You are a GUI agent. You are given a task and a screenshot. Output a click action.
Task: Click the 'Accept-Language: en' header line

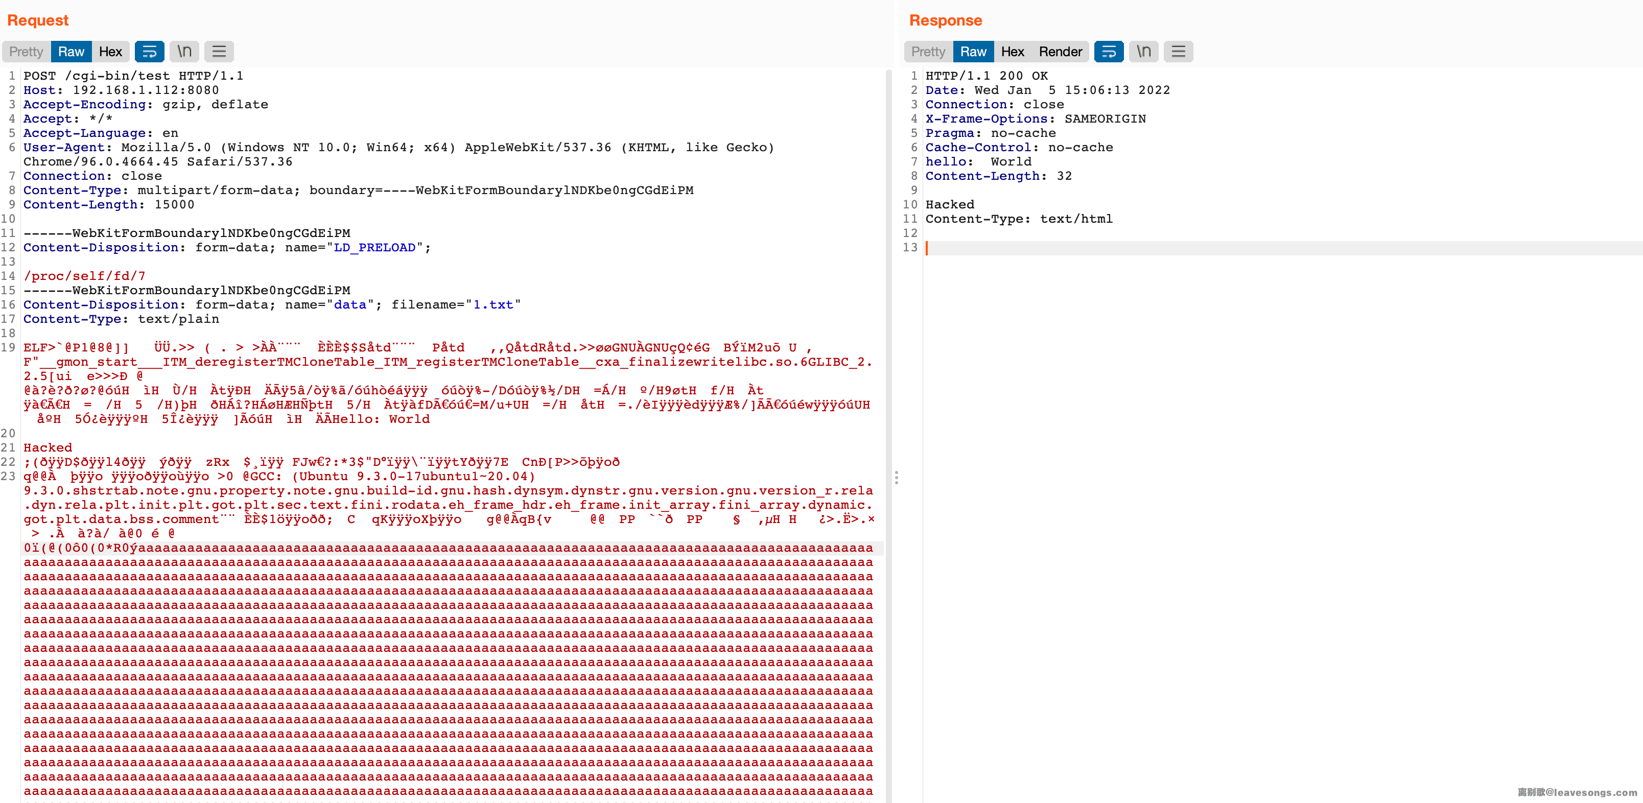[x=101, y=133]
